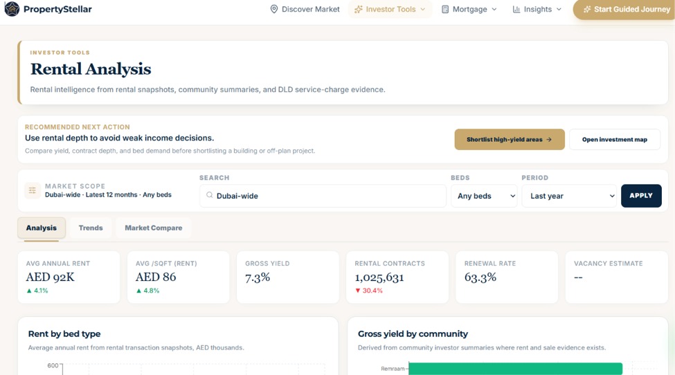
Task: Click Shortlist high-yield areas button
Action: (x=510, y=139)
